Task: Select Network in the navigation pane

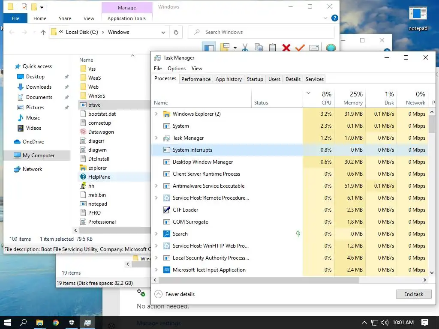Action: (33, 169)
